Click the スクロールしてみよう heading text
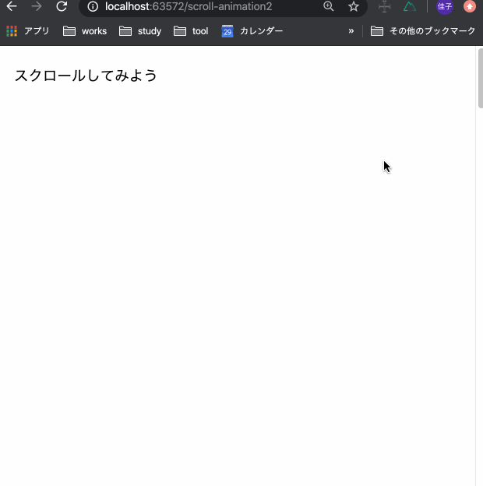The image size is (483, 486). point(86,76)
